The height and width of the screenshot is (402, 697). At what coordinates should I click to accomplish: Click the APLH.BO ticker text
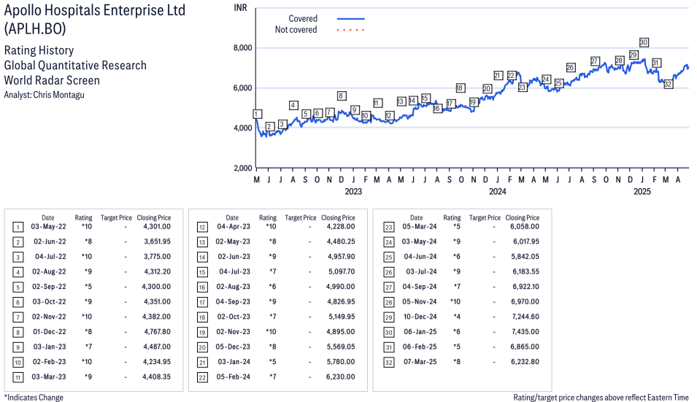click(35, 28)
